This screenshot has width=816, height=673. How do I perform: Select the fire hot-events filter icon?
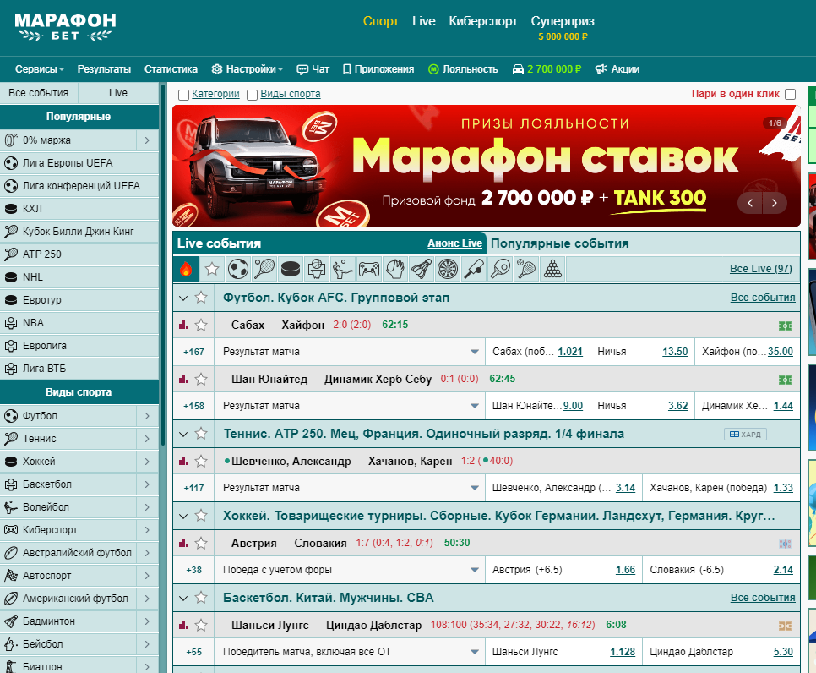tap(186, 269)
